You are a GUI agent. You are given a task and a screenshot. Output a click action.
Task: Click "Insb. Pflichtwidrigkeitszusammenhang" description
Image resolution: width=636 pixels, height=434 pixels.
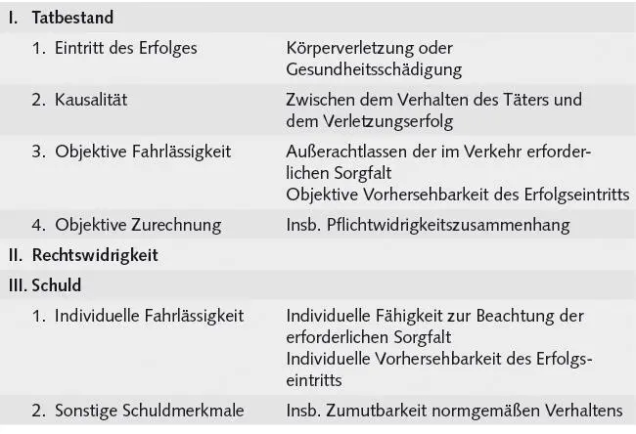point(430,224)
